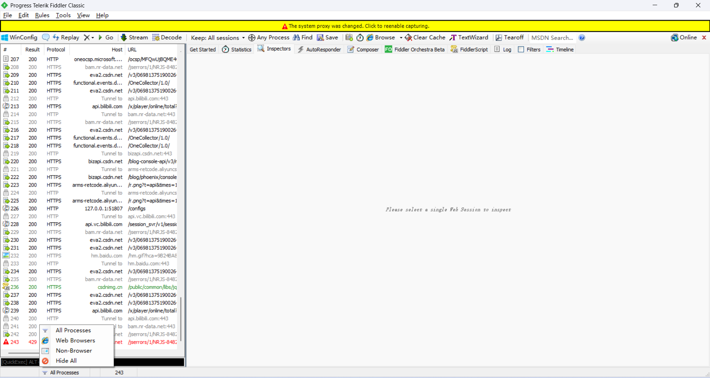Switch to the Composer tab

tap(363, 50)
